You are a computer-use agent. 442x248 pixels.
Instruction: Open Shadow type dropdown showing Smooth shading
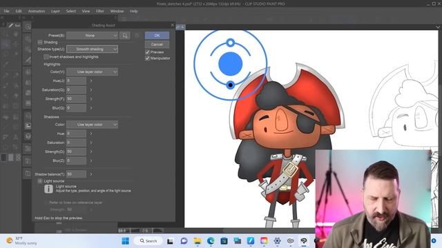click(x=92, y=49)
